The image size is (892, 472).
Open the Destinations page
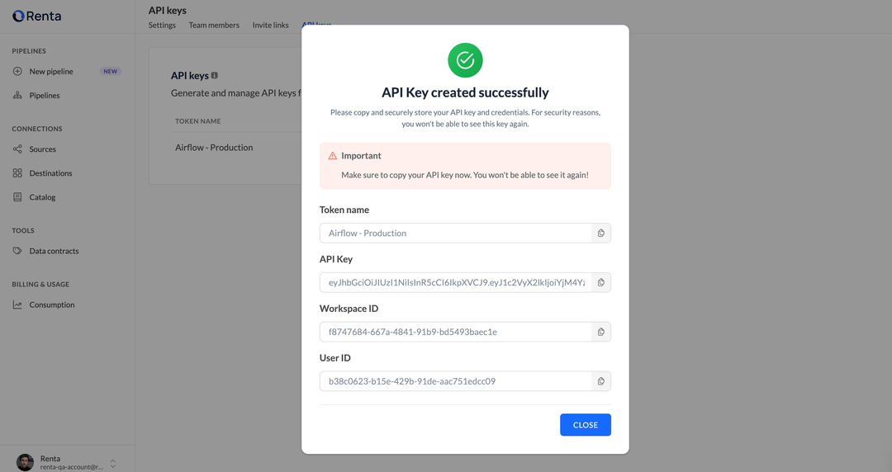tap(50, 173)
